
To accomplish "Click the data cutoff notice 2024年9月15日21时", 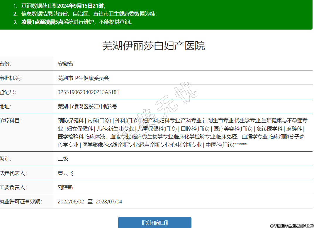I will click(x=81, y=6).
